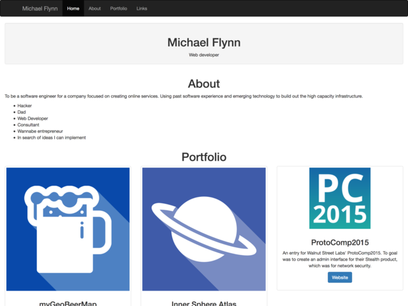Go to About in the navigation bar
The width and height of the screenshot is (408, 306).
click(x=94, y=9)
